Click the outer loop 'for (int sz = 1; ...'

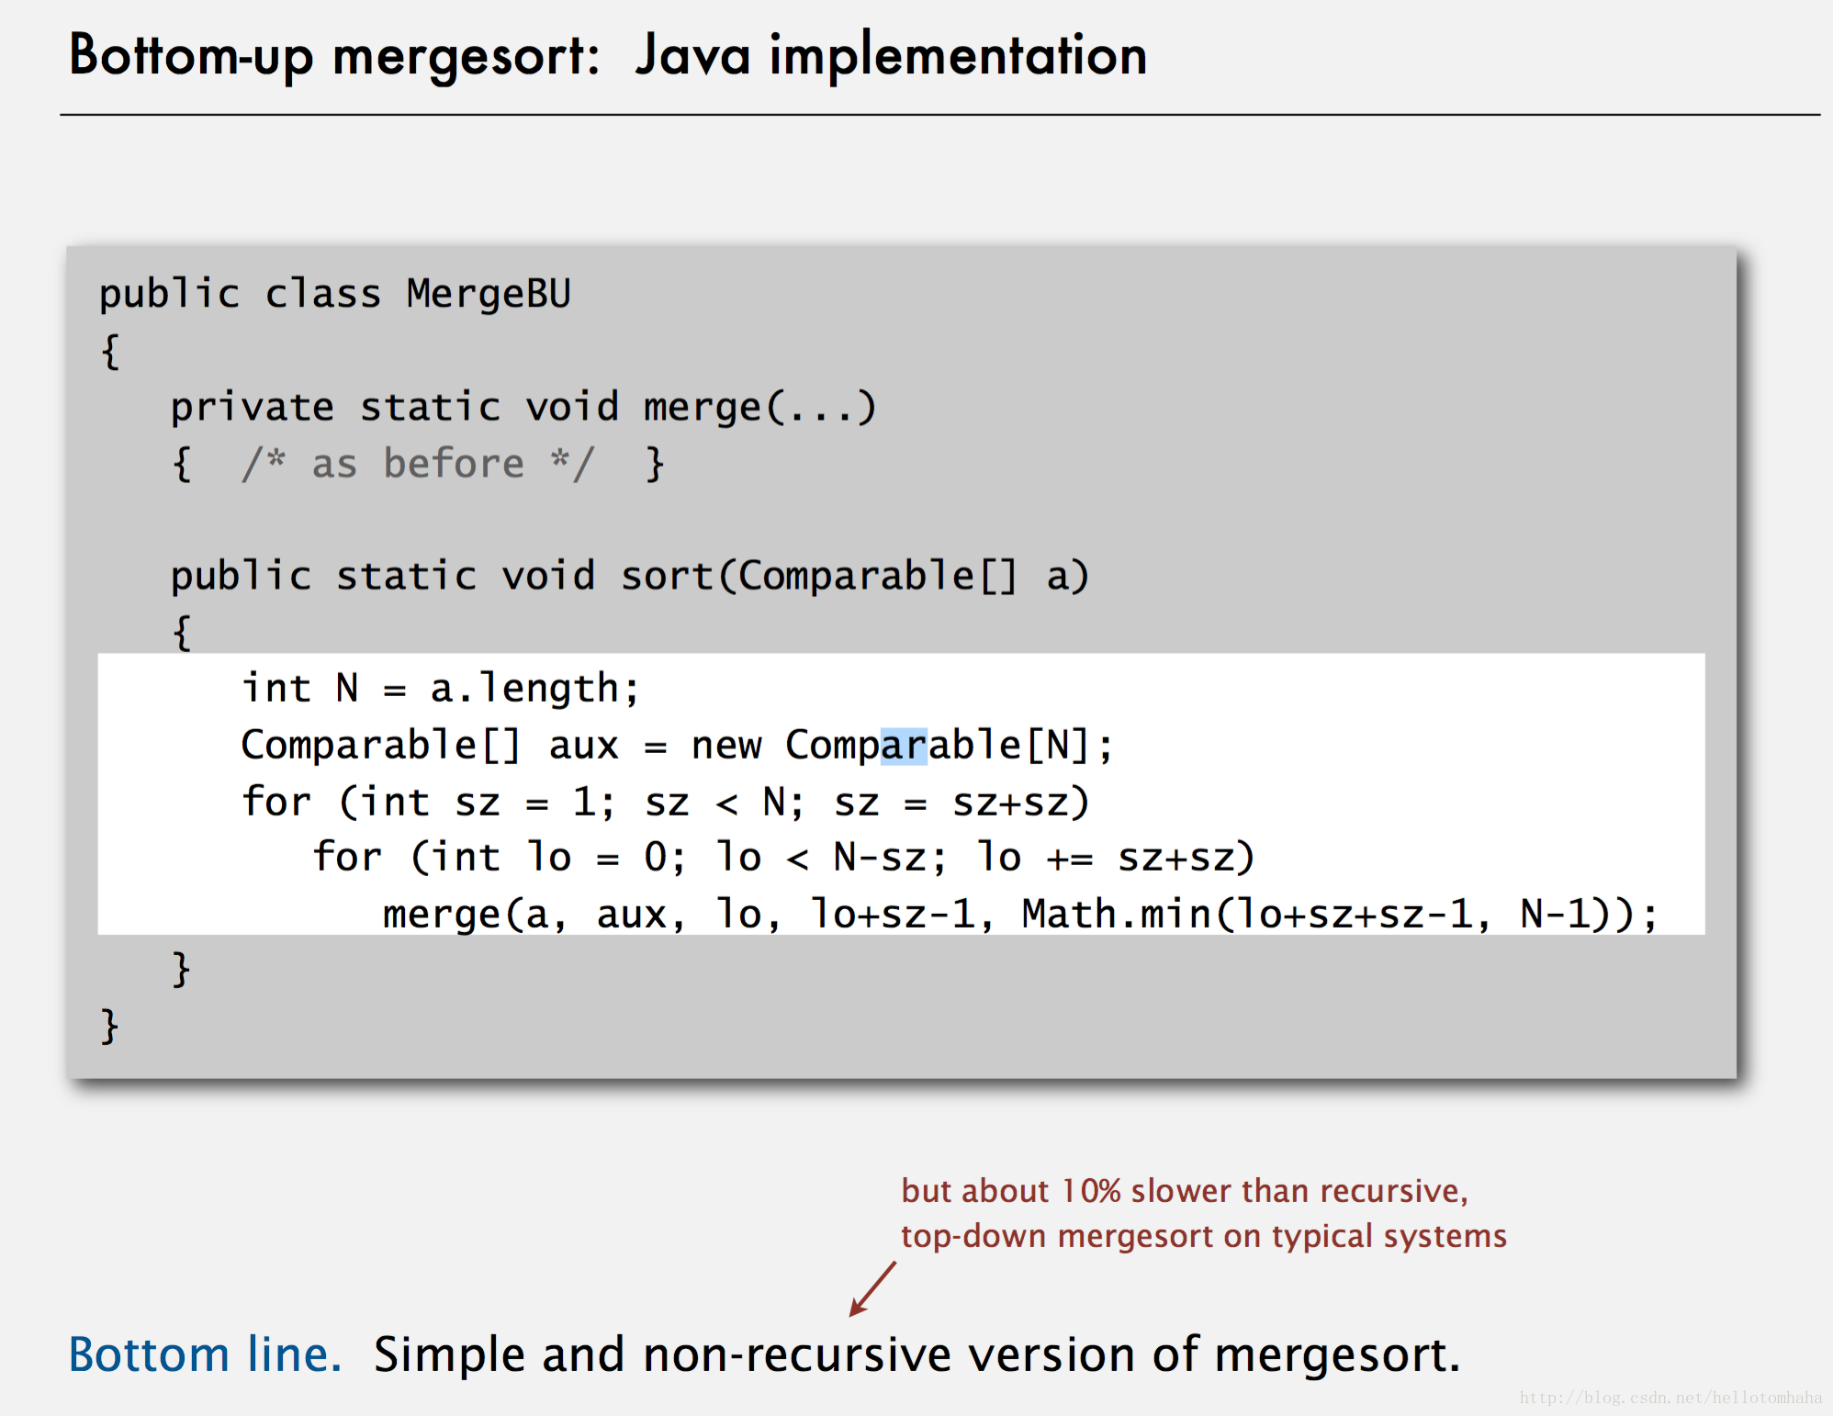point(666,802)
